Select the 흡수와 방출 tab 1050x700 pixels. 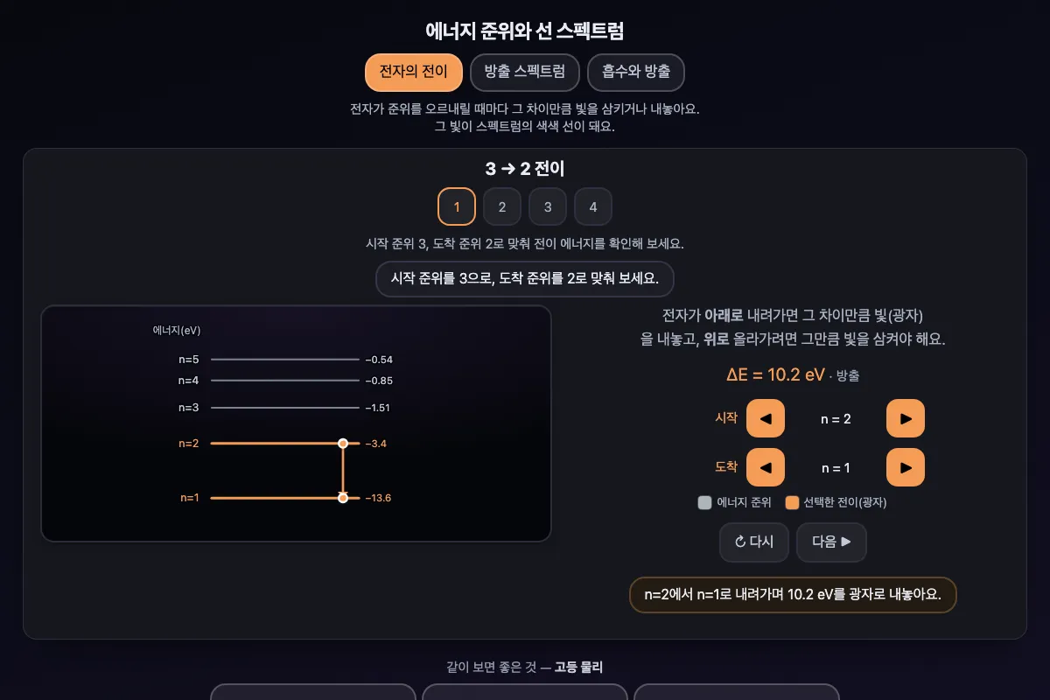[635, 72]
